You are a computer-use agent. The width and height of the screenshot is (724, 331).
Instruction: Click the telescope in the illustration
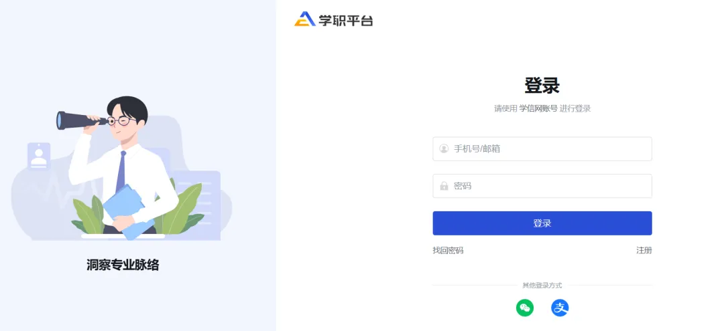pos(79,120)
